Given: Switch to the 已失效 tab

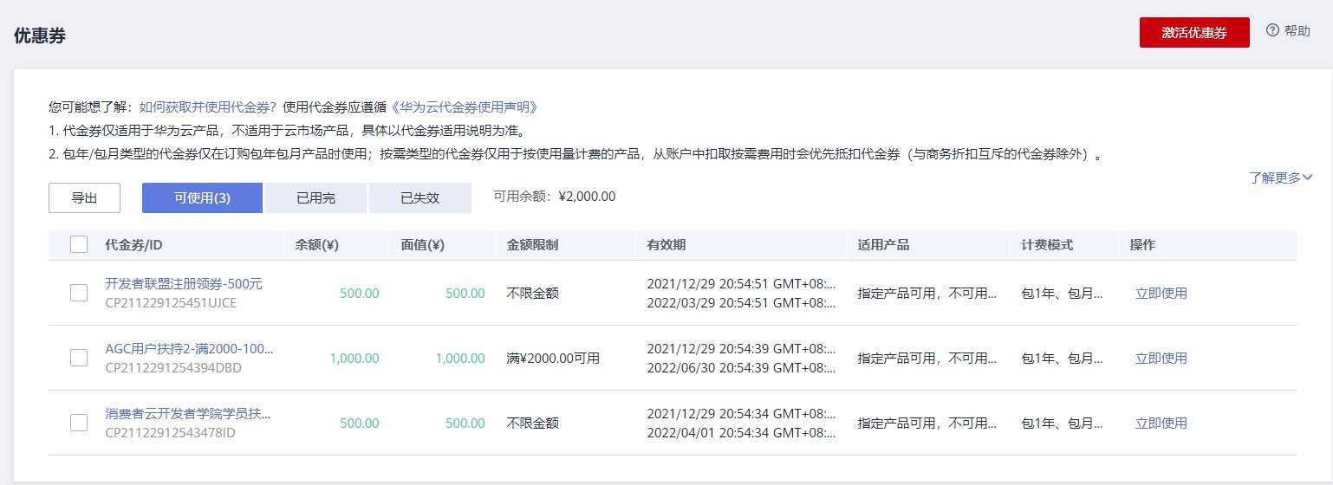Looking at the screenshot, I should pos(420,197).
